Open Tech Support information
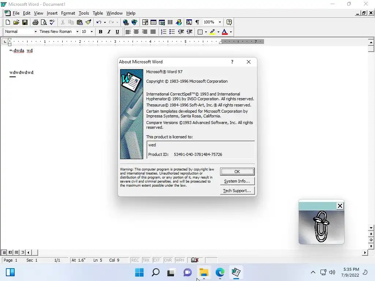375x281 pixels. click(x=237, y=191)
